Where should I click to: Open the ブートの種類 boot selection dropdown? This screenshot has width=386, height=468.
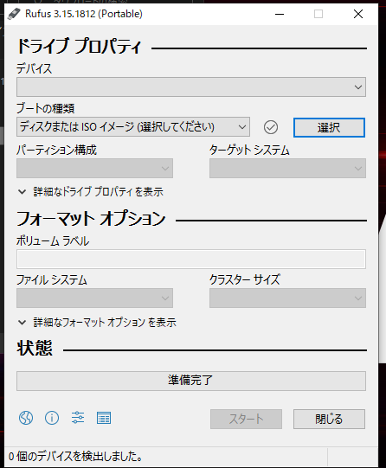133,127
